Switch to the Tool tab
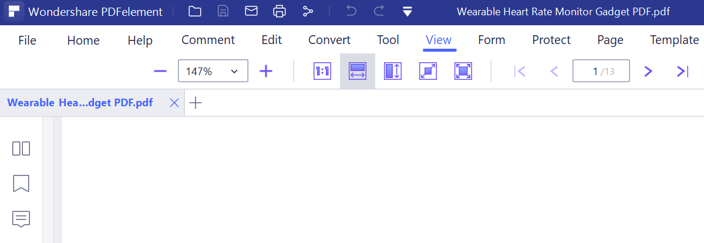704x243 pixels. tap(388, 40)
